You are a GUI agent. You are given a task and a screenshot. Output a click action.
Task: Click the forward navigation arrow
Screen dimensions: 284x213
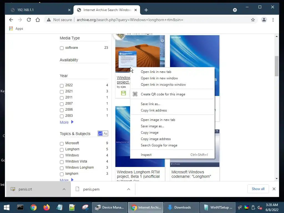click(20, 20)
